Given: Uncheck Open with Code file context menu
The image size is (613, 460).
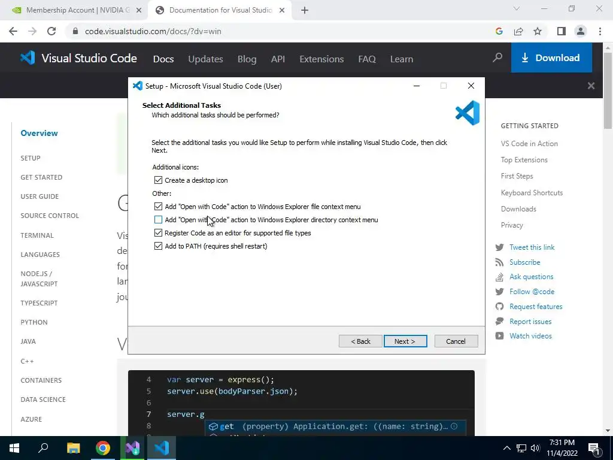Looking at the screenshot, I should point(158,206).
